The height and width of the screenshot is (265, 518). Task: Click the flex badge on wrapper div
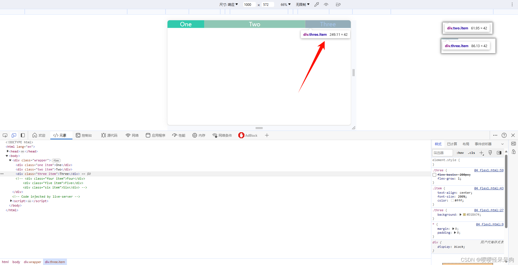pyautogui.click(x=56, y=160)
